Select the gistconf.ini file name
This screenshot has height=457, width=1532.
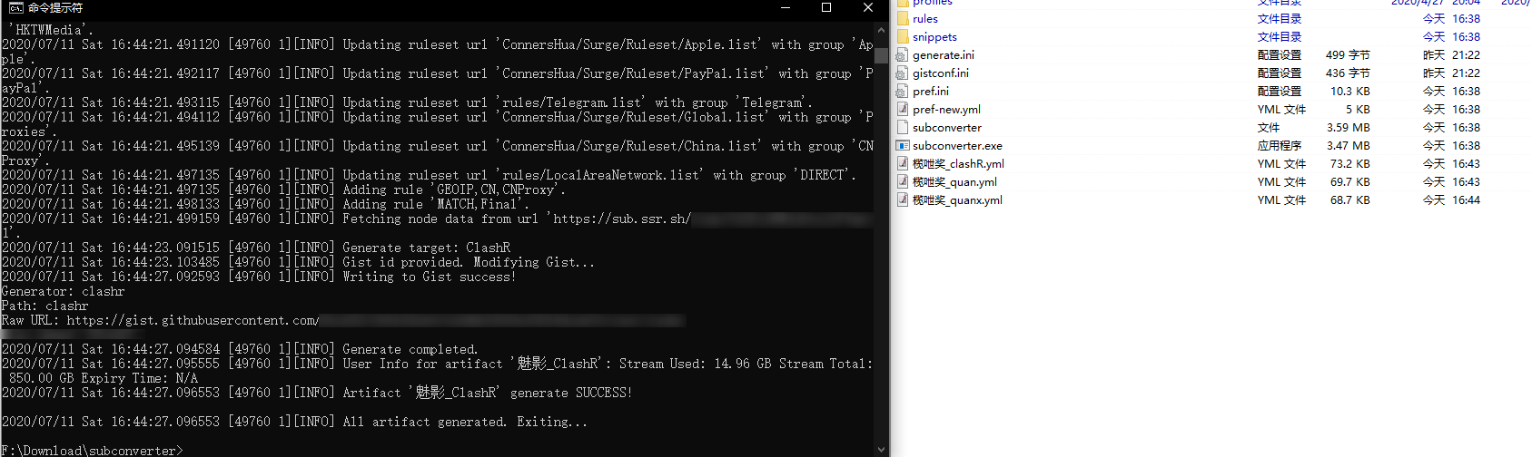tap(941, 73)
